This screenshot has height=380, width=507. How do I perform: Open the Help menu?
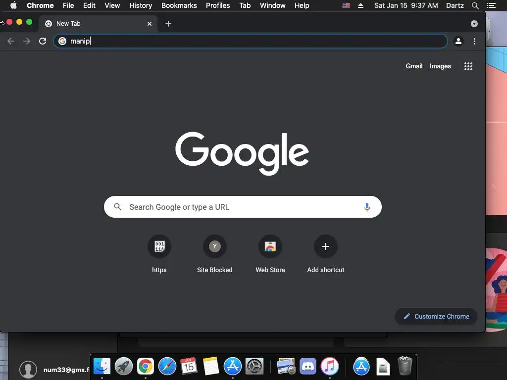pyautogui.click(x=302, y=5)
